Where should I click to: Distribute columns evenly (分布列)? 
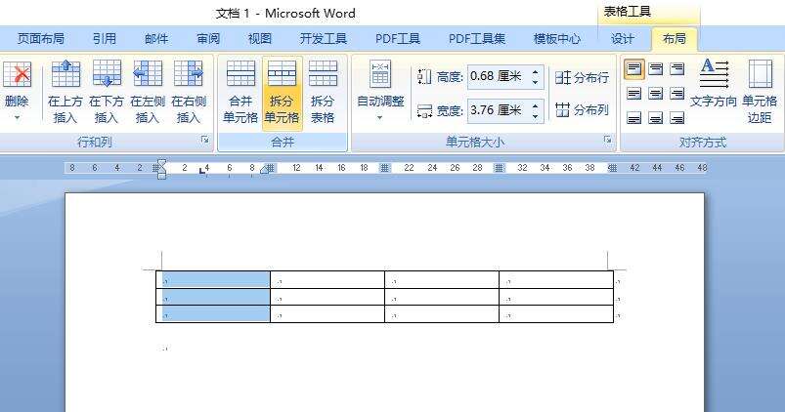(x=583, y=109)
